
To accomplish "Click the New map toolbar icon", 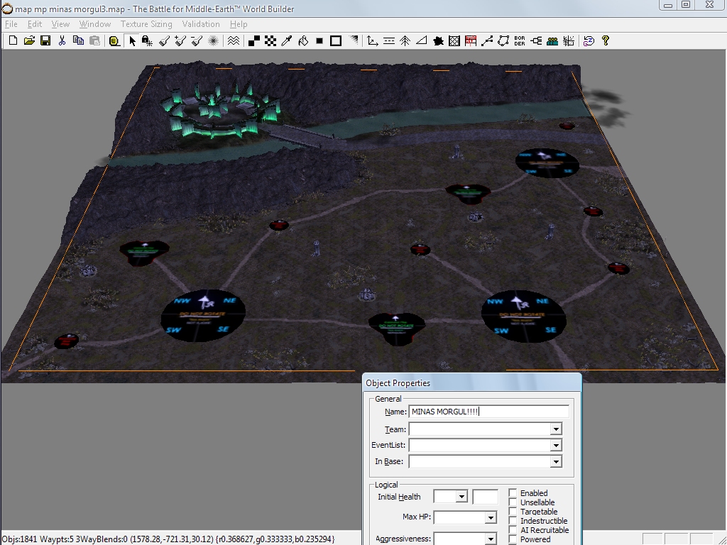I will click(x=13, y=40).
